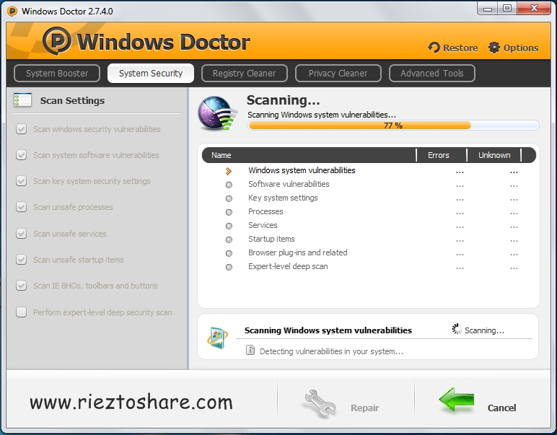Click the title bar Windows Doctor app icon
557x435 pixels.
(12, 12)
